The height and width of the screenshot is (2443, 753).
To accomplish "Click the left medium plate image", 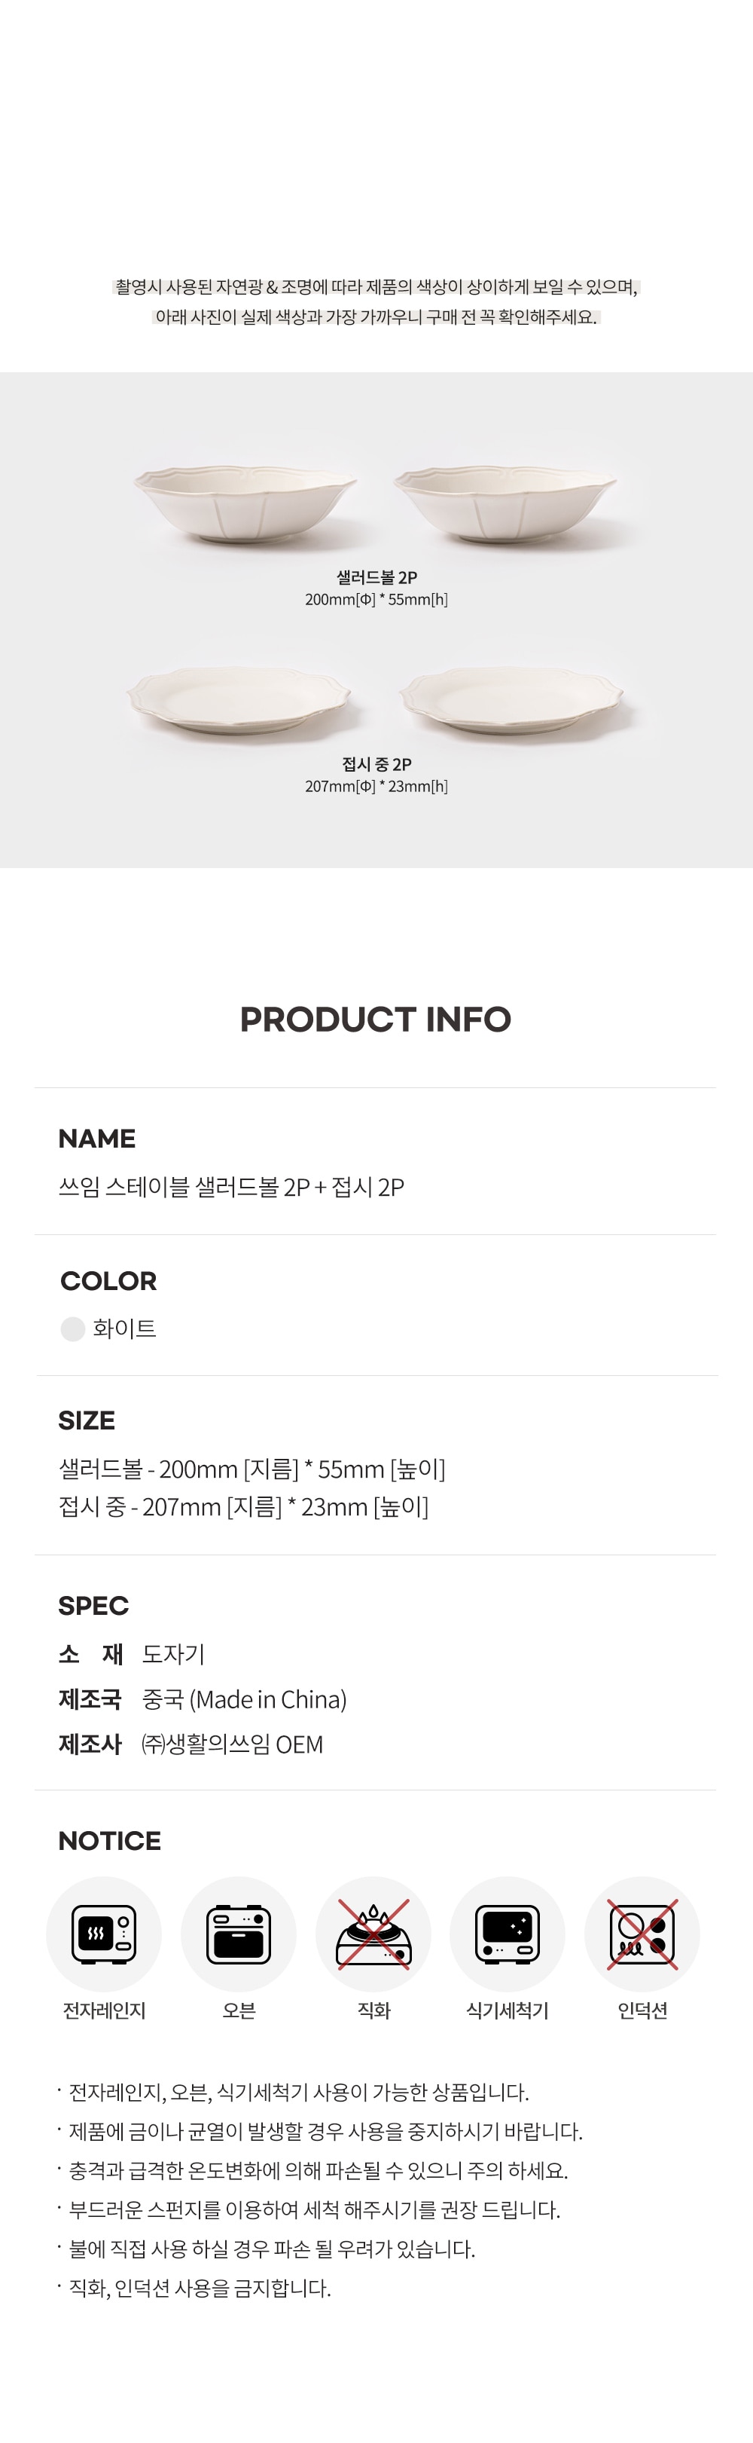I will tap(239, 700).
